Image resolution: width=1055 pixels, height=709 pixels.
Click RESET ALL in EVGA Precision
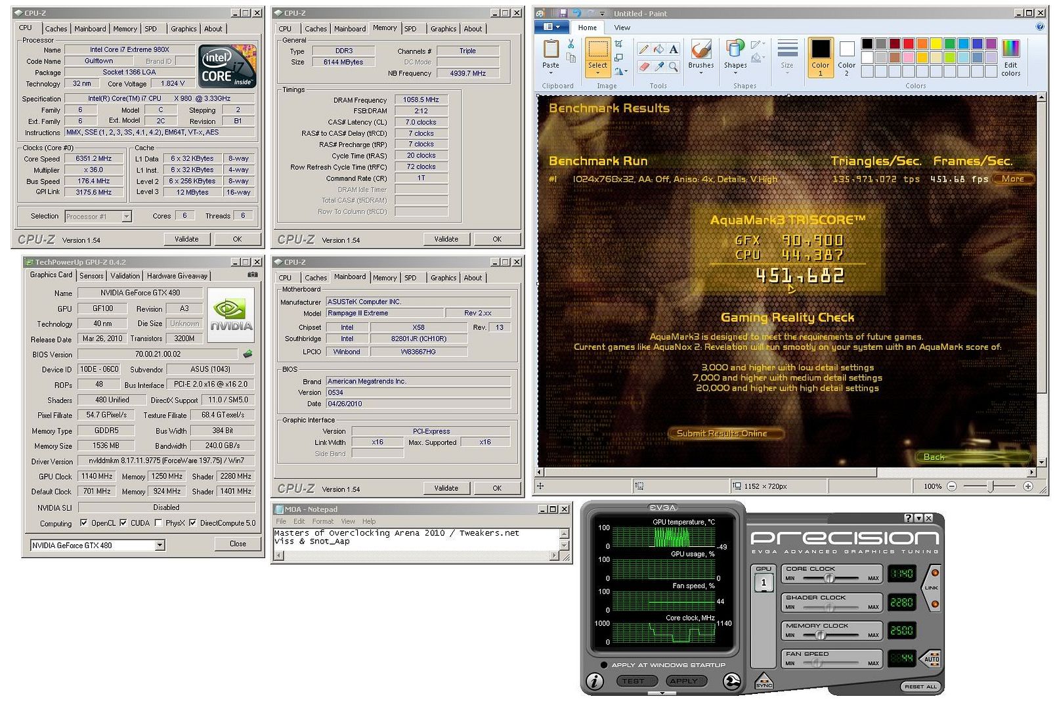pyautogui.click(x=920, y=687)
